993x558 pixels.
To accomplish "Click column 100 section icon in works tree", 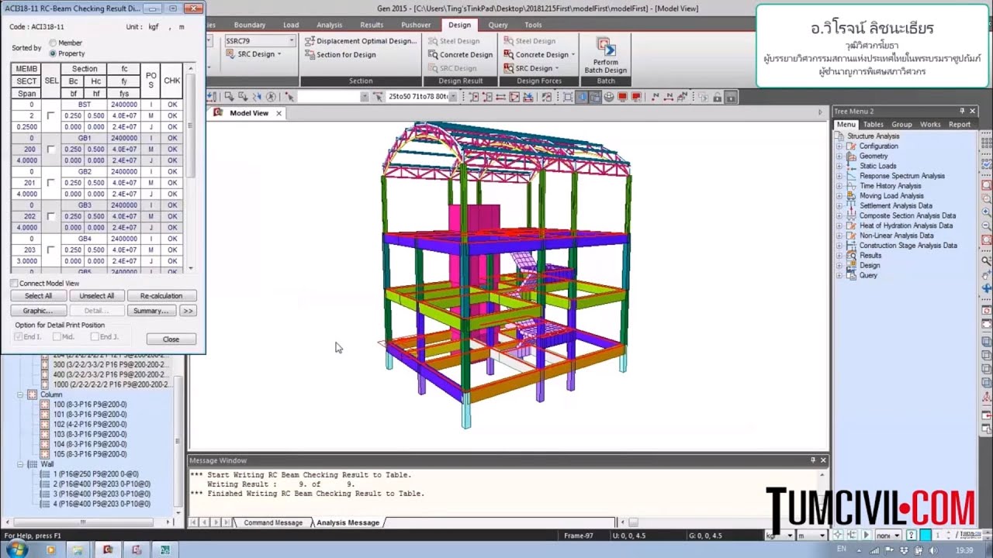I will 46,405.
